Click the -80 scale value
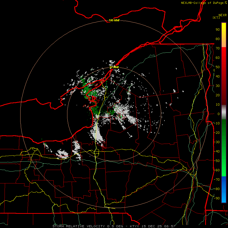This screenshot has width=228, height=228. click(217, 189)
